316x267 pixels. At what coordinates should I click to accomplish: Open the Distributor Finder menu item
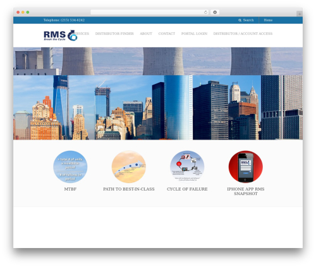(114, 33)
